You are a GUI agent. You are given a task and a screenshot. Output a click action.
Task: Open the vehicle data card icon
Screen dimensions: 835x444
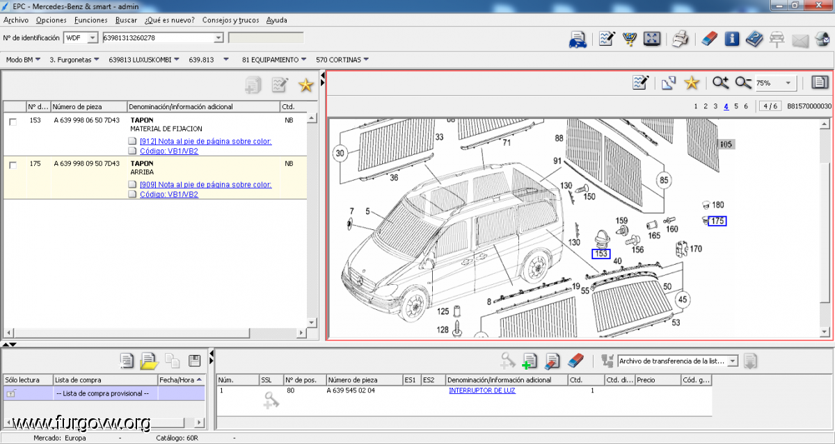click(577, 39)
